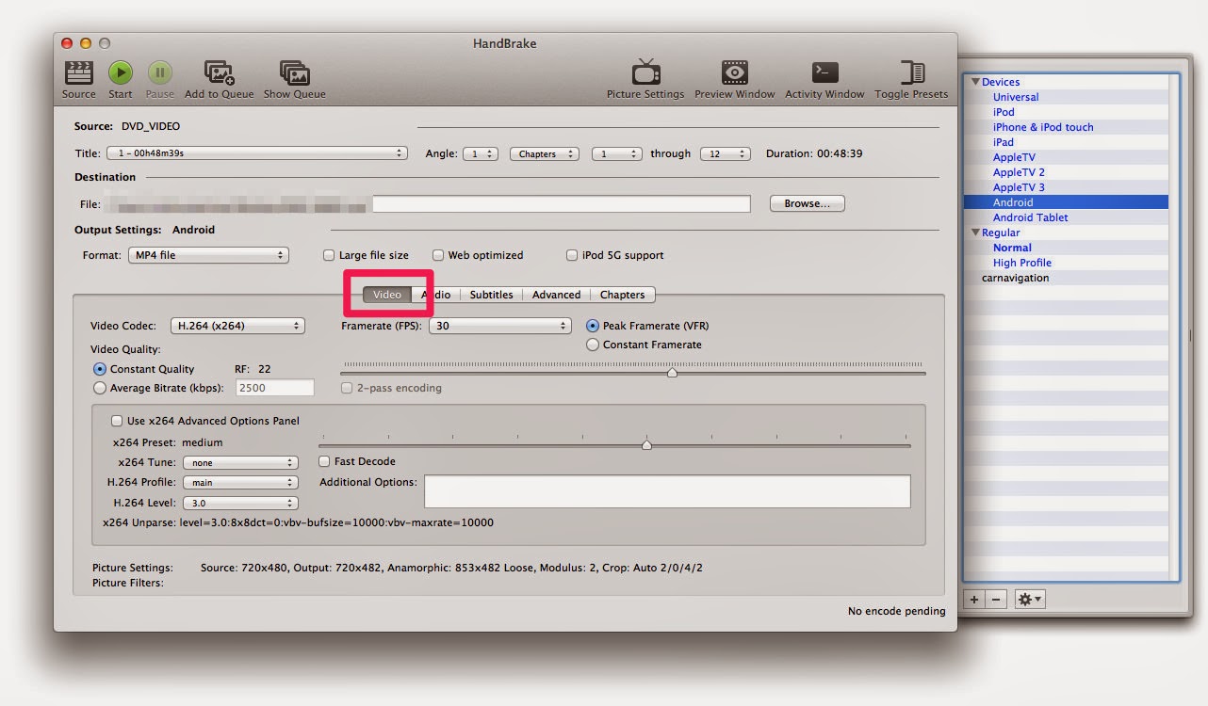Select the AppleTV 3 preset
1208x706 pixels.
[x=1019, y=187]
